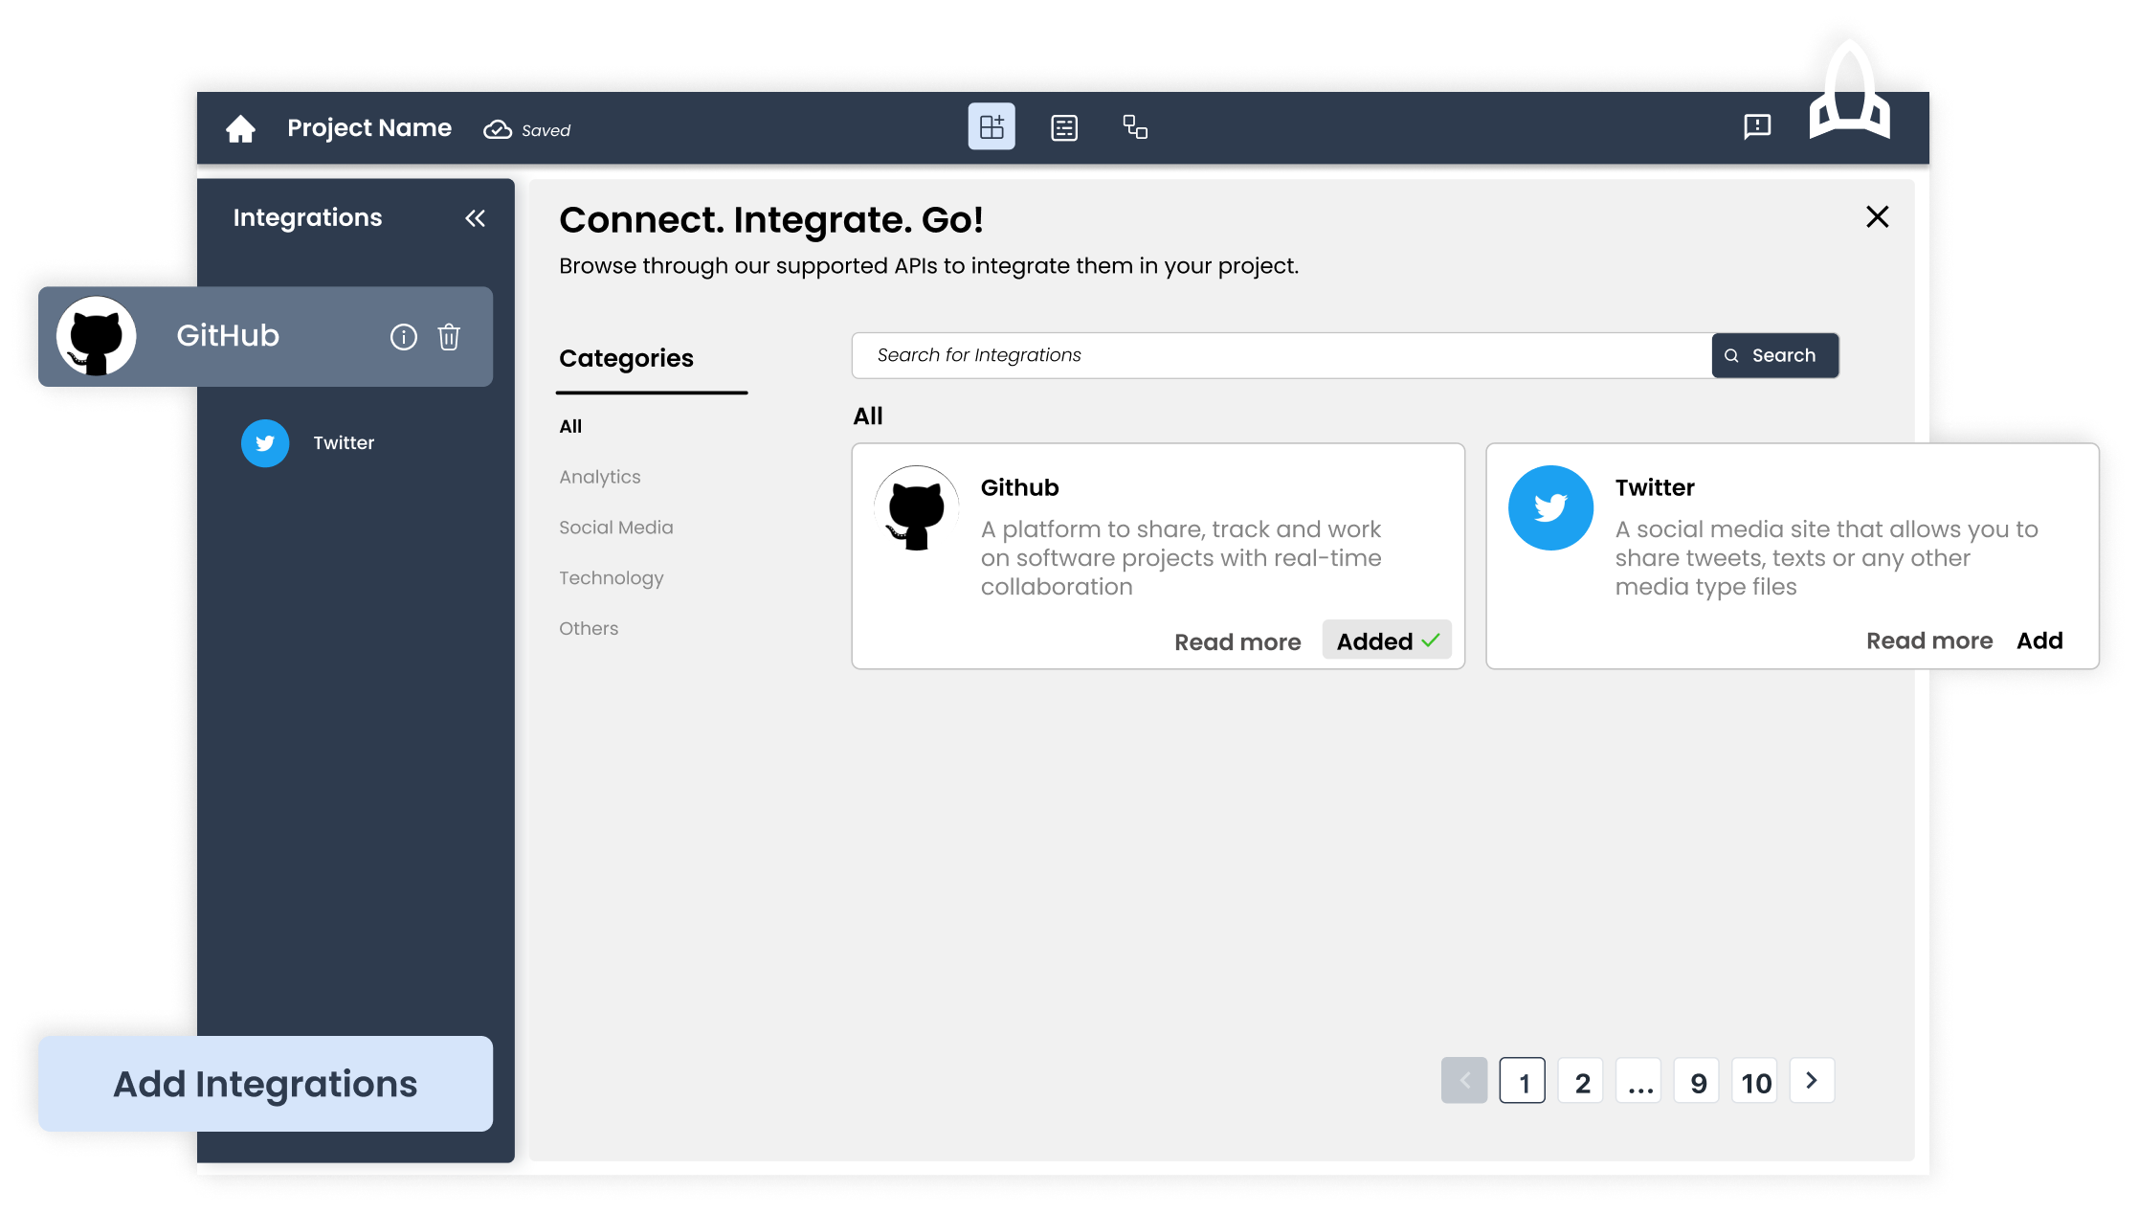Click Read more on Twitter card
Viewport: 2139px width, 1214px height.
(1929, 641)
